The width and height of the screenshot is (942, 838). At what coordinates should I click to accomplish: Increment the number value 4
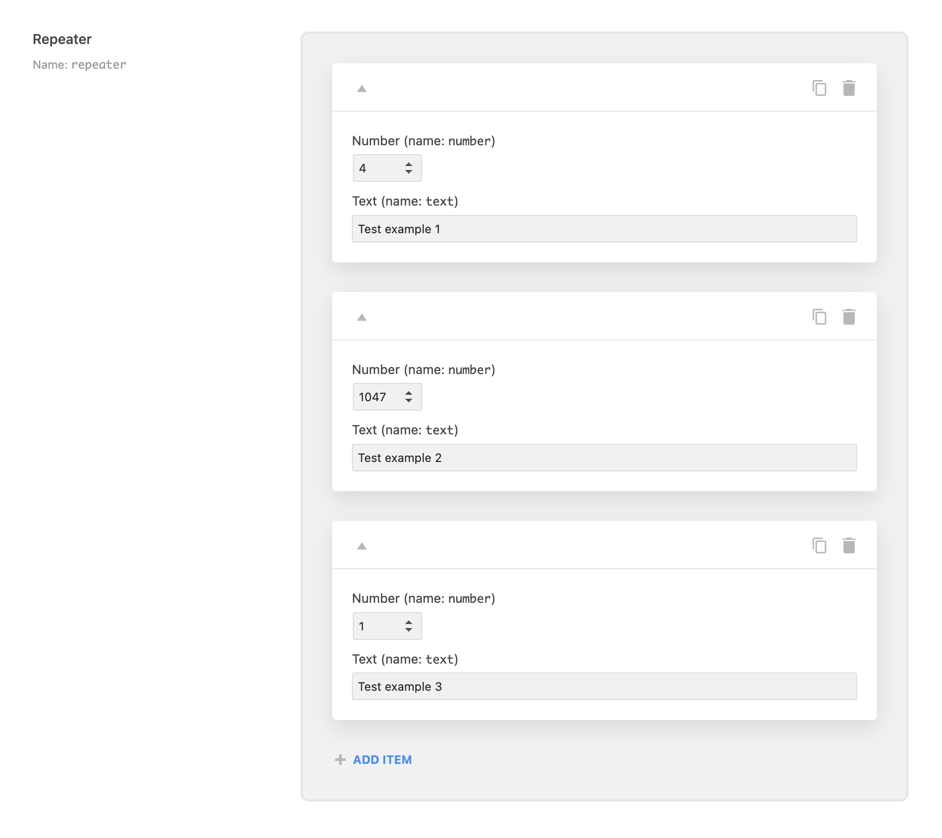tap(409, 164)
